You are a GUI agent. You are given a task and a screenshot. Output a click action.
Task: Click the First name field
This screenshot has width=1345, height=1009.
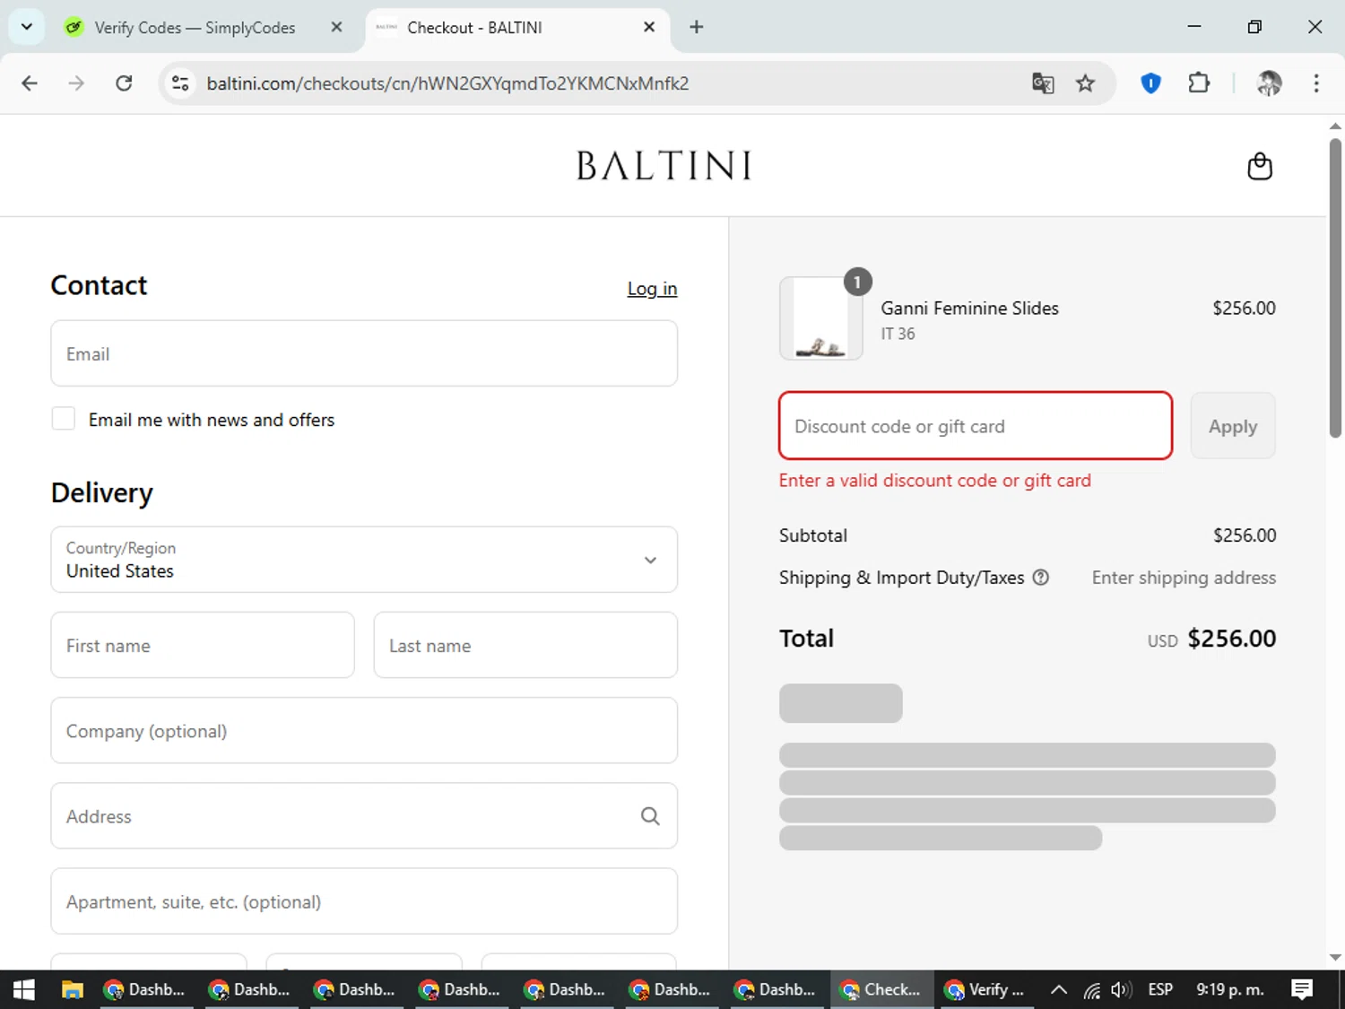coord(203,645)
